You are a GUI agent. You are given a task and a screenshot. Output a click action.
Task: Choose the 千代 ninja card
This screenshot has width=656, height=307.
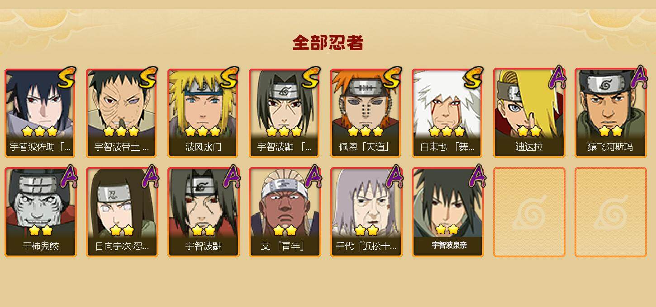tap(366, 212)
